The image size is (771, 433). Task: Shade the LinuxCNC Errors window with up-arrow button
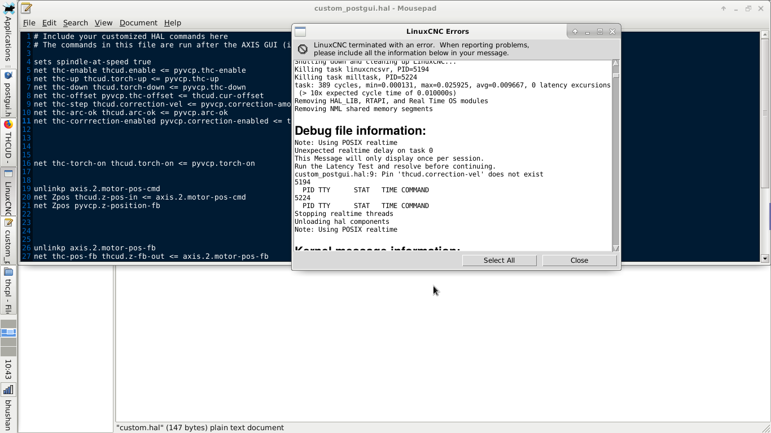pos(575,32)
